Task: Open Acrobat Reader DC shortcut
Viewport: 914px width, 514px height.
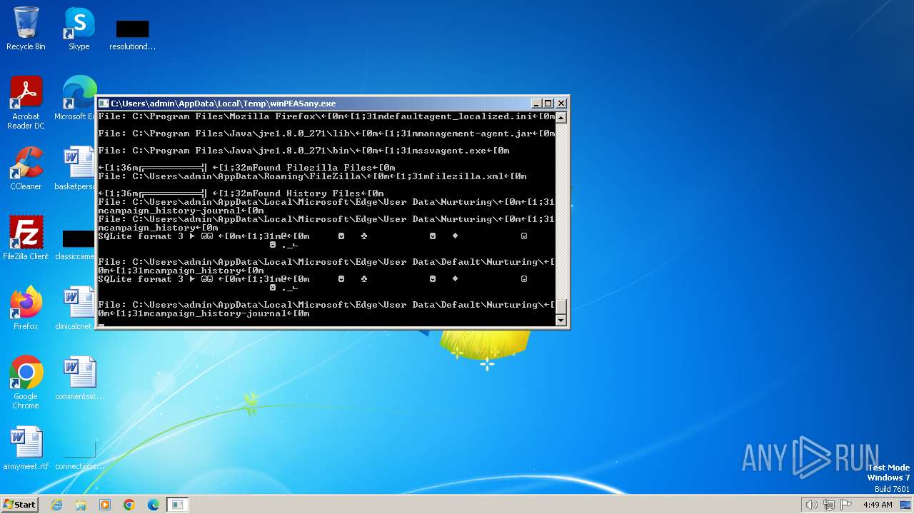Action: [x=26, y=103]
